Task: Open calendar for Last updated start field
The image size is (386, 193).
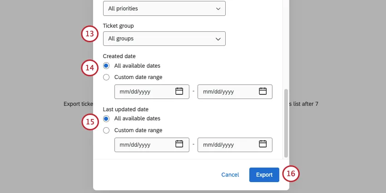Action: 179,144
